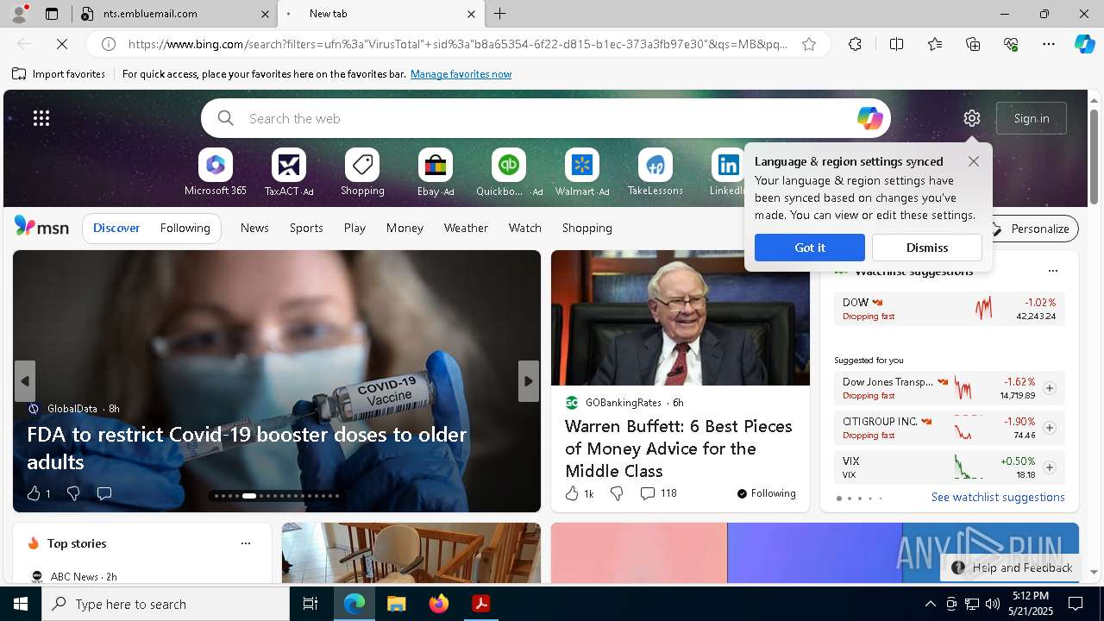Open Watchlist suggestions more options

(x=1052, y=271)
